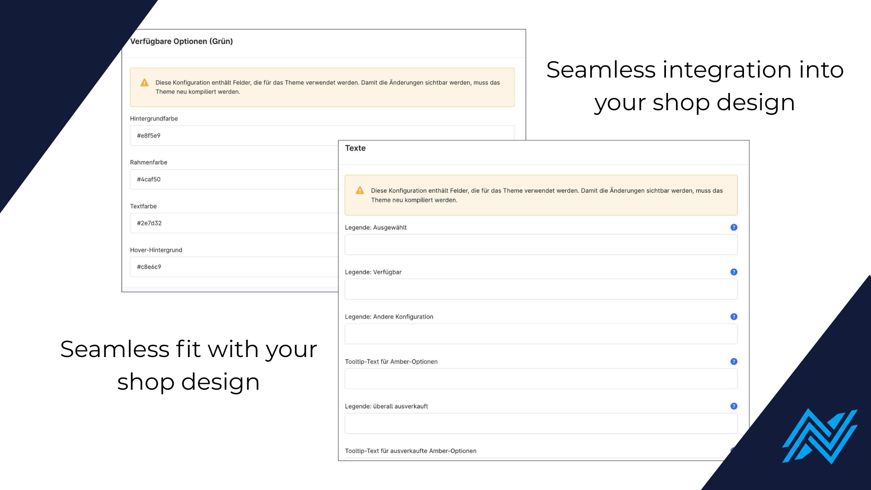
Task: Click warning triangle in Grün options alert
Action: click(144, 83)
